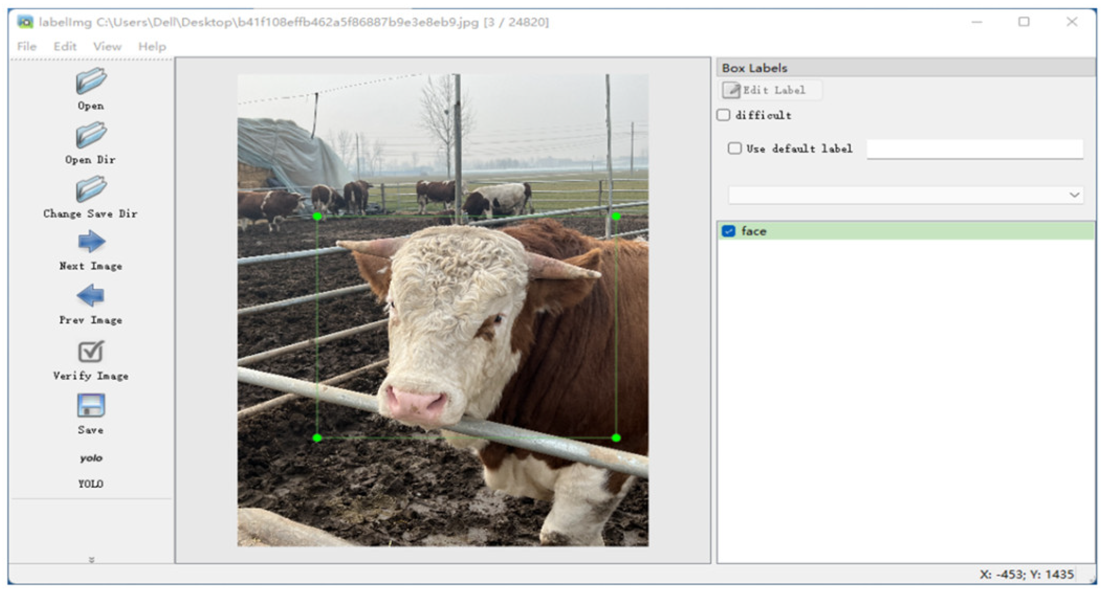Viewport: 1105px width, 593px height.
Task: Go to Next Image with blue arrow
Action: 91,242
